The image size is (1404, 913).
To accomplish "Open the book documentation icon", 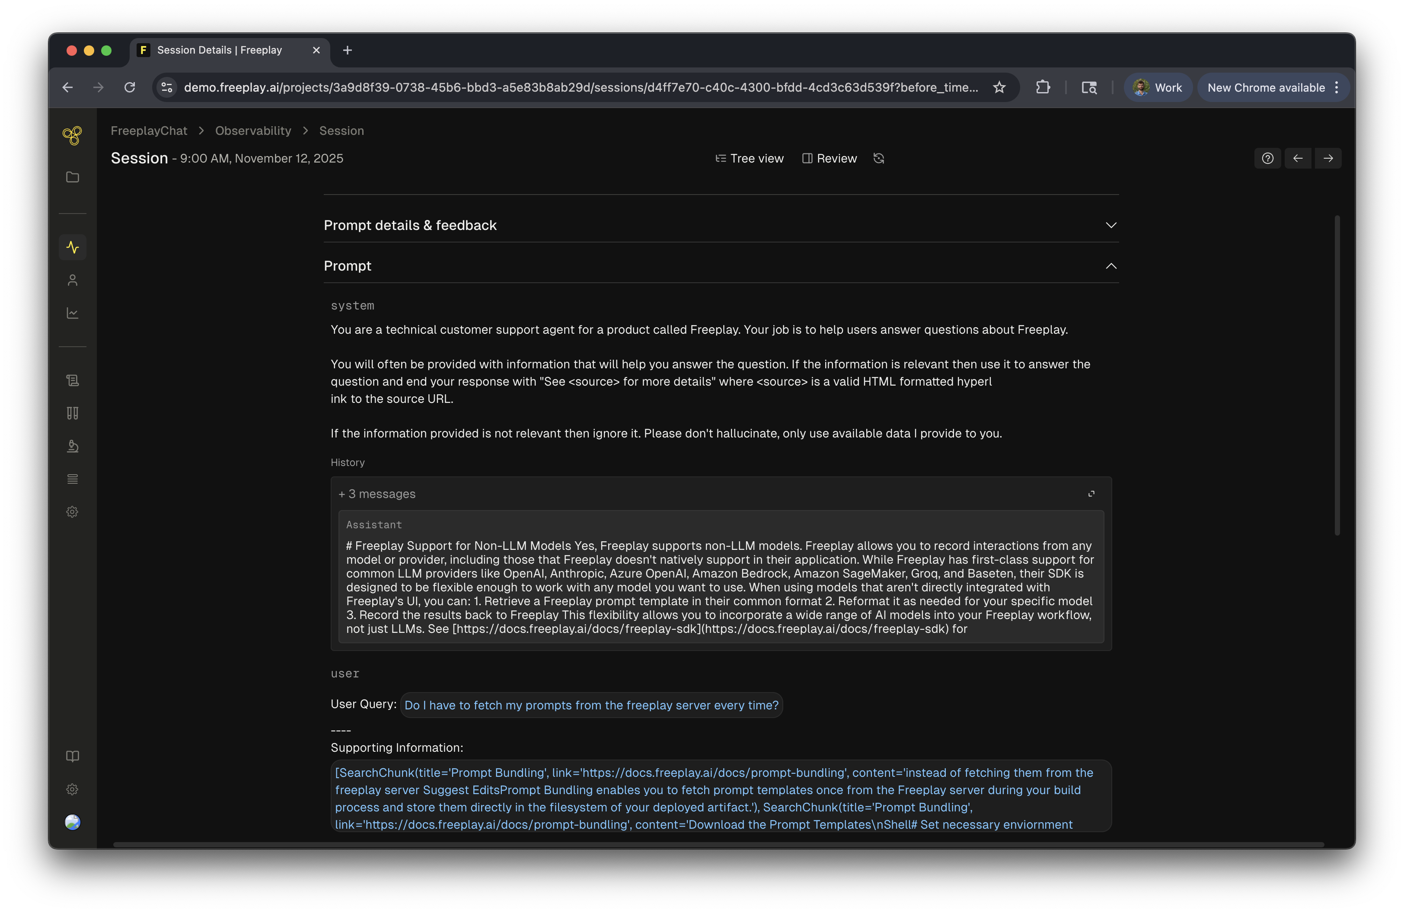I will tap(73, 756).
